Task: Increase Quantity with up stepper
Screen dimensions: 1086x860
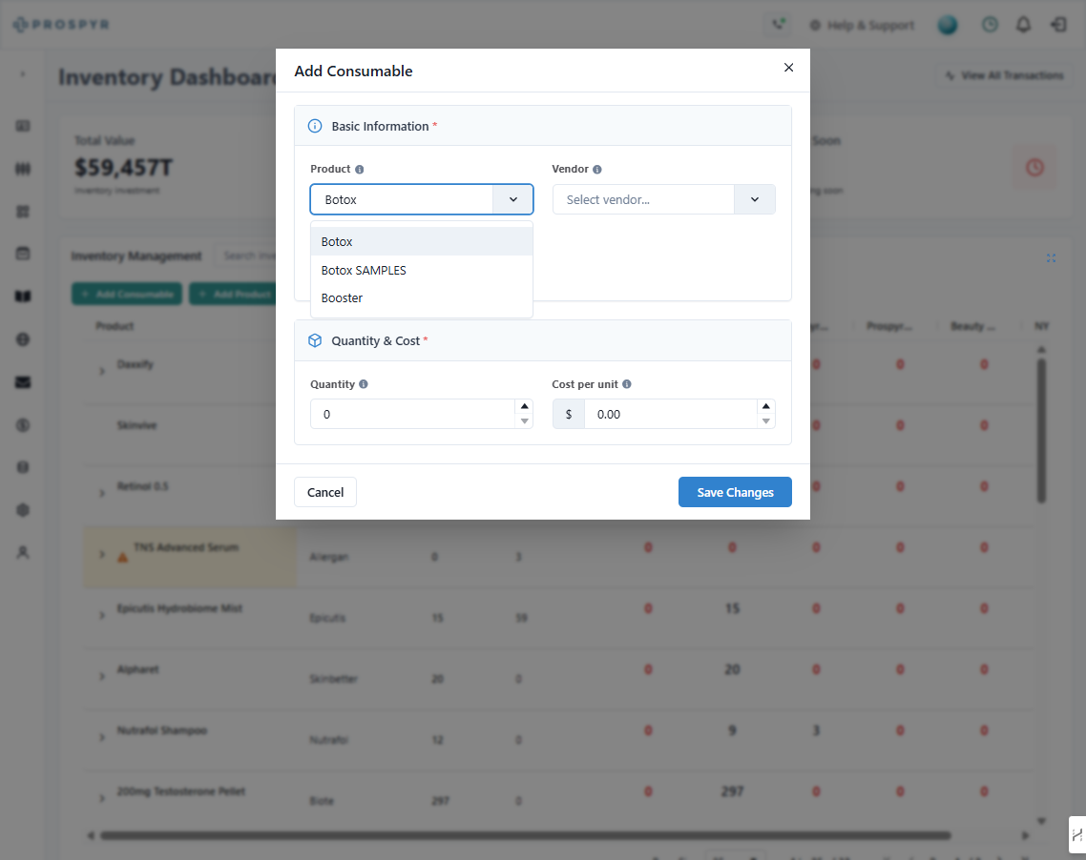Action: 524,406
